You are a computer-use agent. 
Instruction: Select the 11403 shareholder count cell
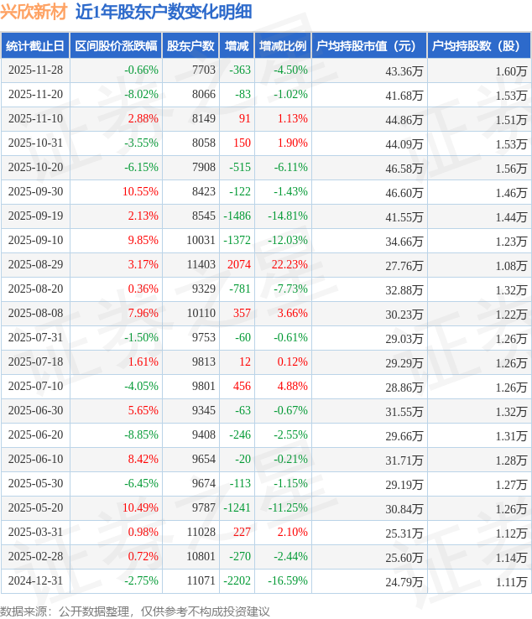coord(203,265)
